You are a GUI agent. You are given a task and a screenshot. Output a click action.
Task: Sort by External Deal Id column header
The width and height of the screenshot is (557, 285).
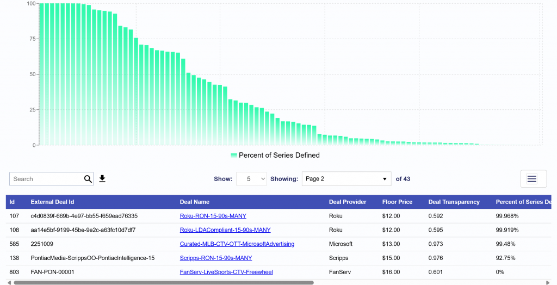click(52, 202)
